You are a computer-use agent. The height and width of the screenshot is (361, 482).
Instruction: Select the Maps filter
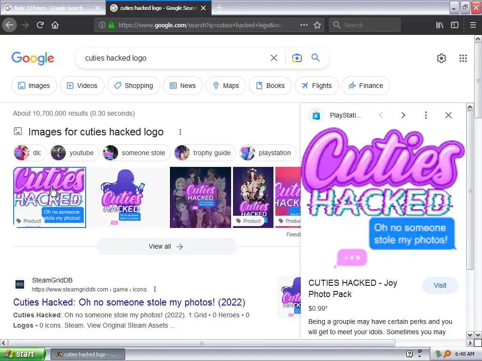pyautogui.click(x=225, y=86)
